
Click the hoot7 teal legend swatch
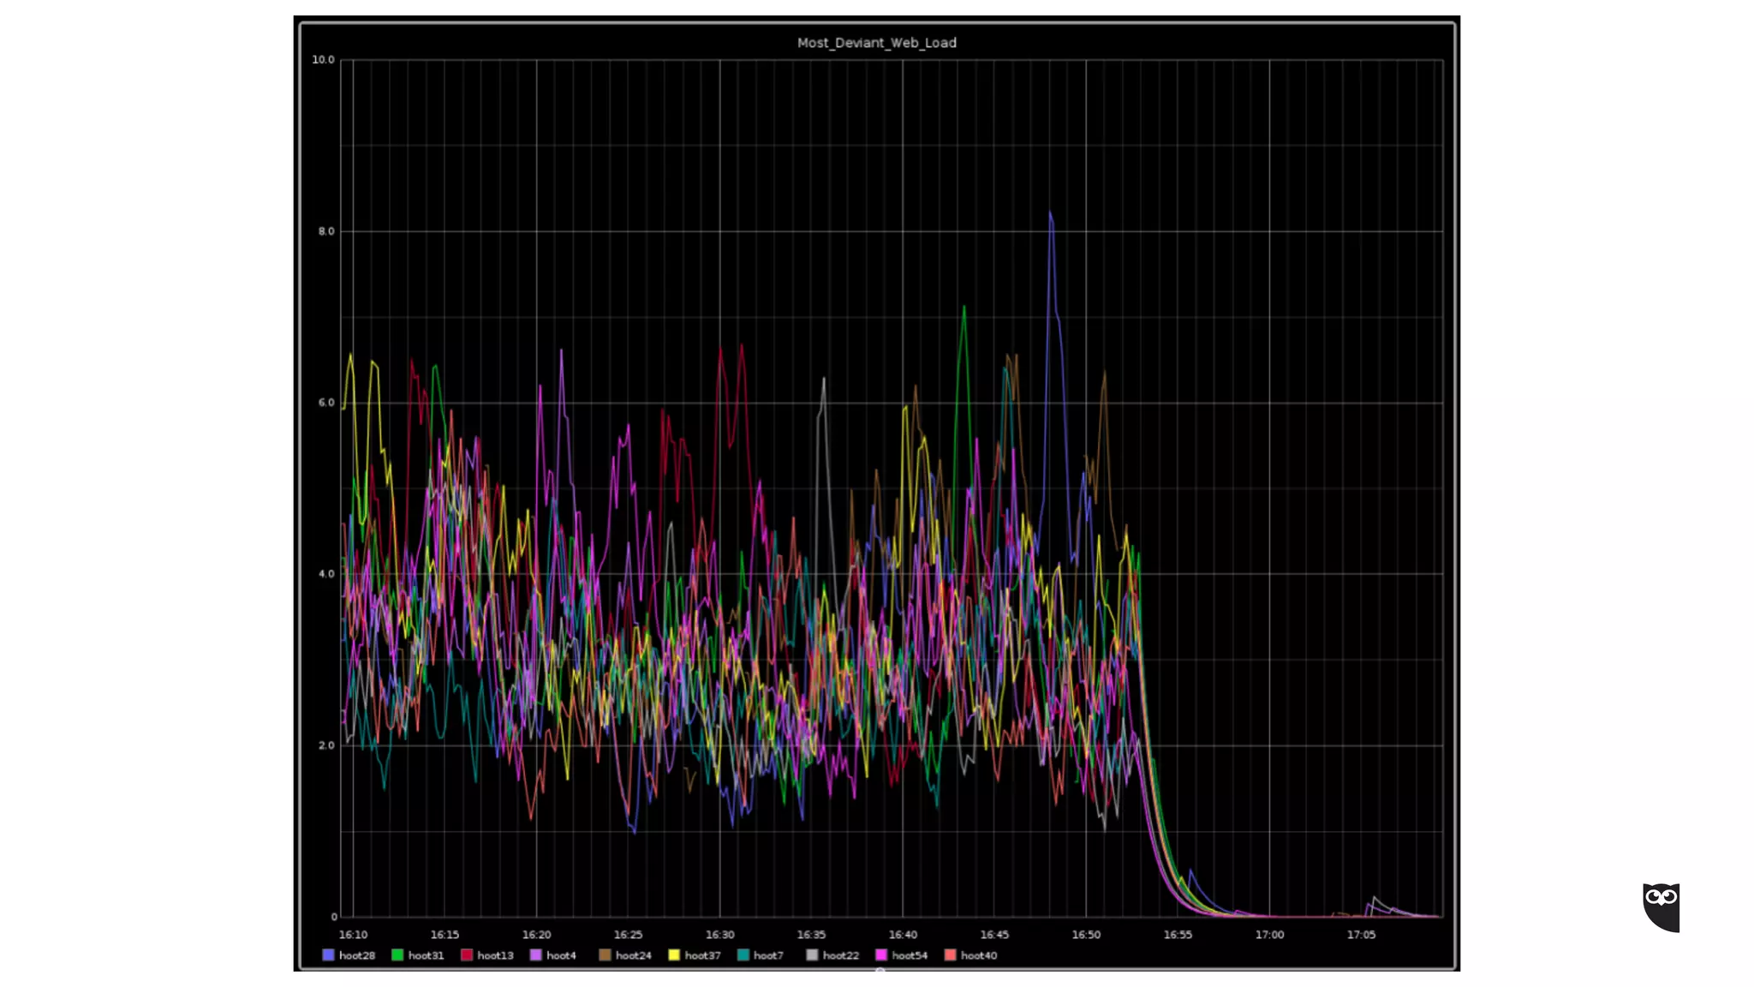pos(743,954)
